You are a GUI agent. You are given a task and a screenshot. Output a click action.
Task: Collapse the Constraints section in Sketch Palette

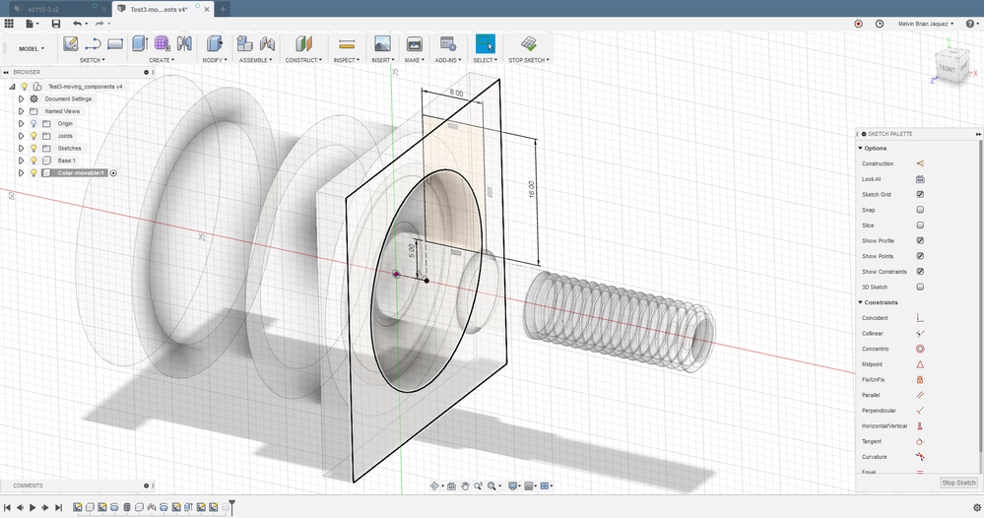coord(860,302)
